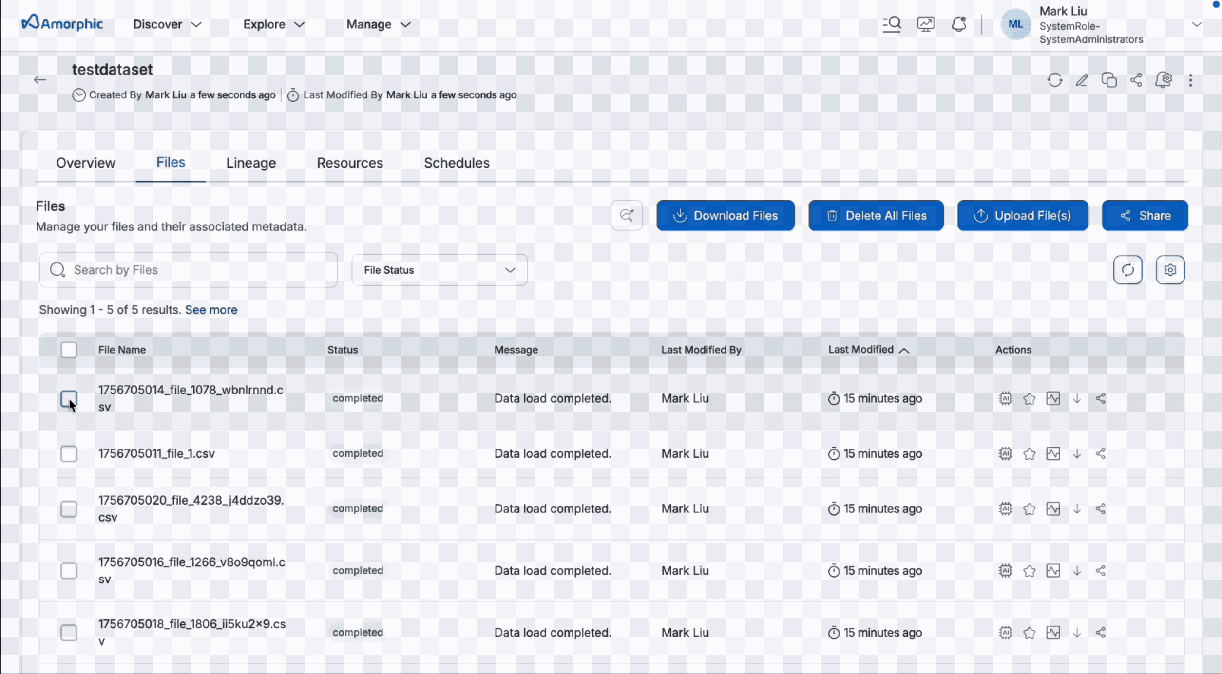Open the three-dot more options menu
Image resolution: width=1222 pixels, height=674 pixels.
tap(1190, 80)
